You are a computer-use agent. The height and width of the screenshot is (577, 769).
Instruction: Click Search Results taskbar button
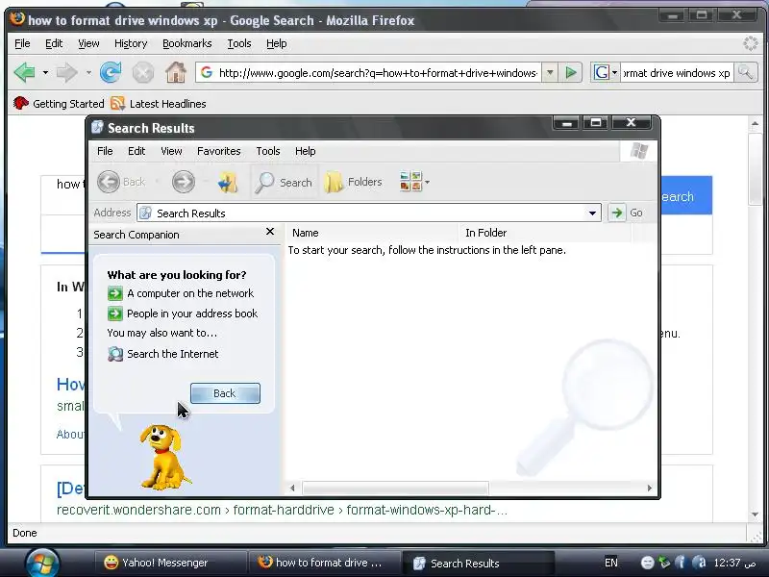477,563
